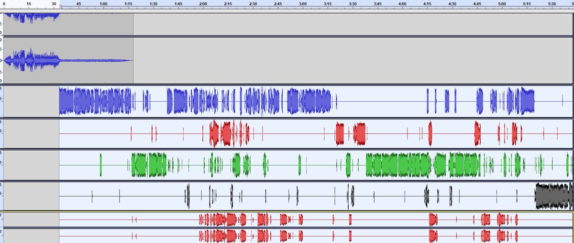Select the 2:30 tick on the ruler

(x=253, y=3)
